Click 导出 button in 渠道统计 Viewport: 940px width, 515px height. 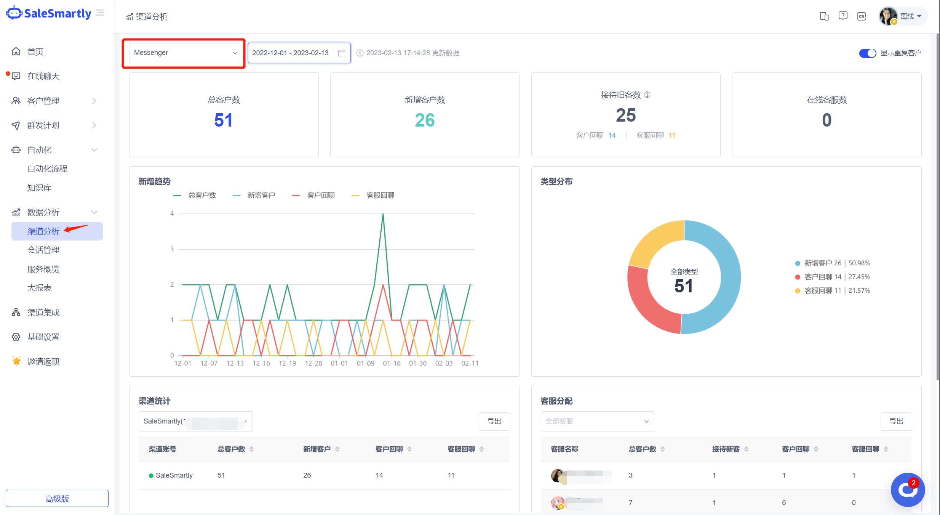pos(494,421)
